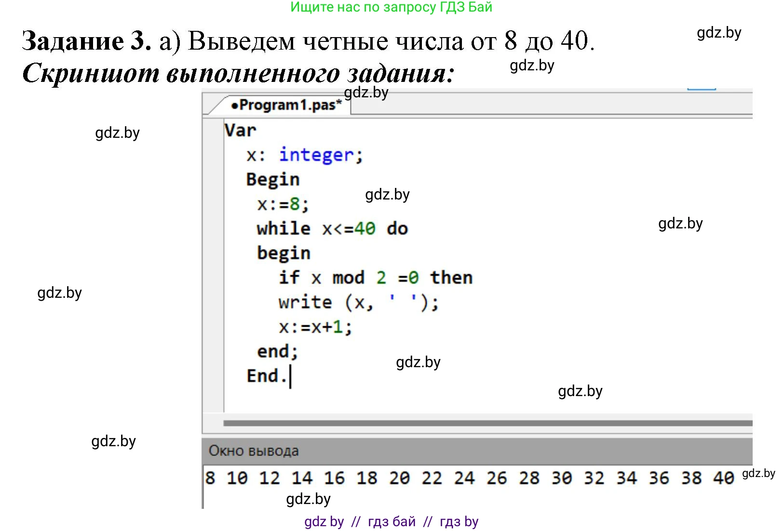Click the number 24 in the output window
Screen dimensions: 784x531
point(464,478)
